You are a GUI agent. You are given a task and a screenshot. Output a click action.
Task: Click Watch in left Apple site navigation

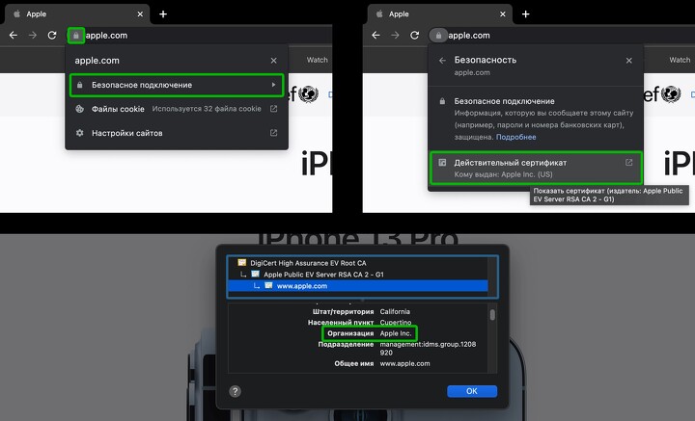318,60
